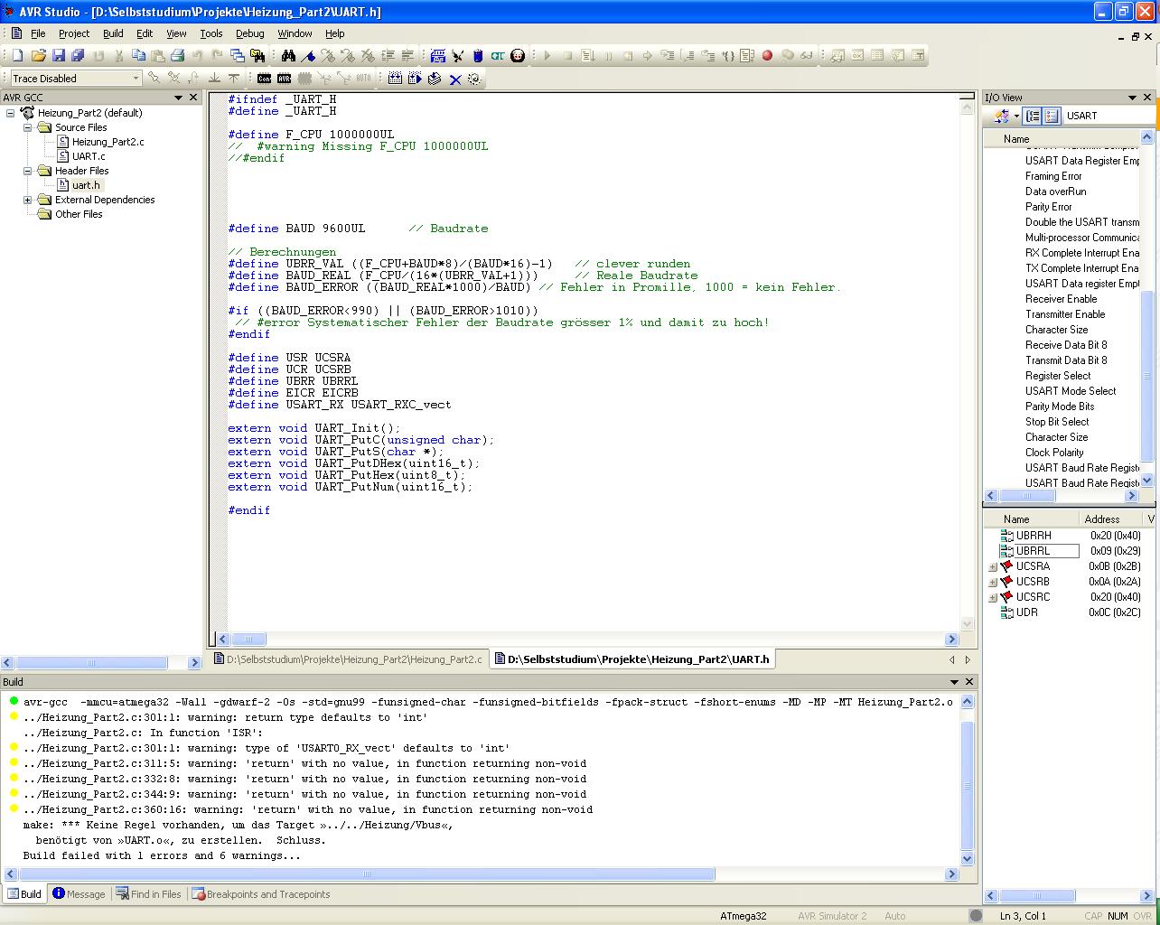1160x925 pixels.
Task: Click the blue X Clean build icon
Action: tap(455, 79)
